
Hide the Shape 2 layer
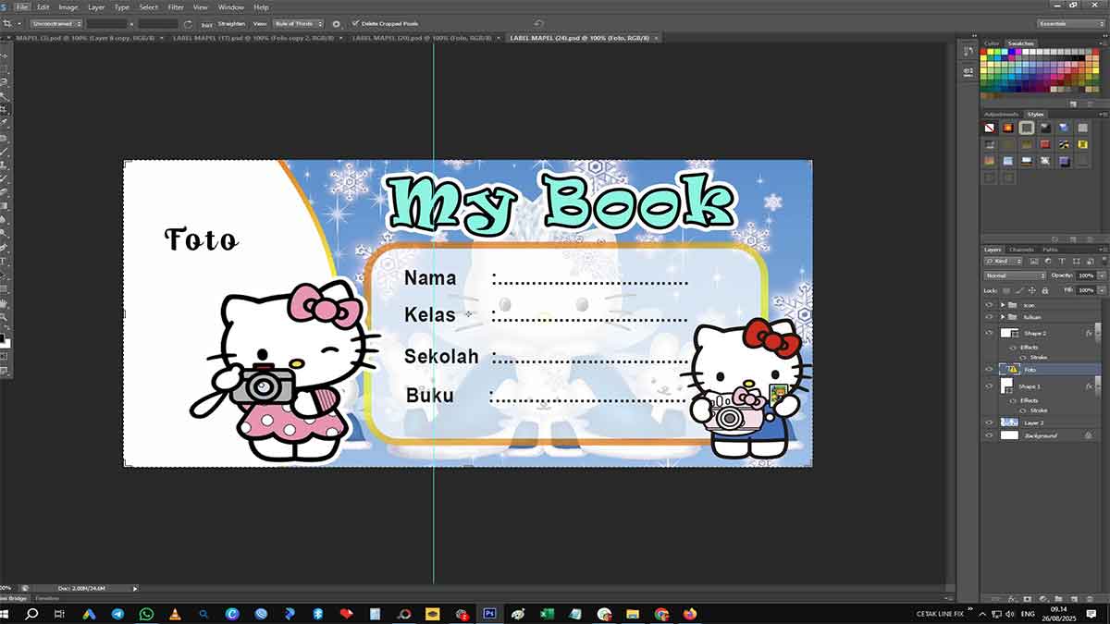coord(989,333)
